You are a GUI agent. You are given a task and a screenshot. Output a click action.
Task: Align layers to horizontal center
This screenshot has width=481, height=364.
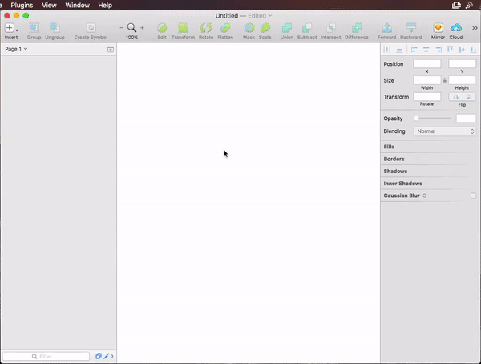[426, 49]
